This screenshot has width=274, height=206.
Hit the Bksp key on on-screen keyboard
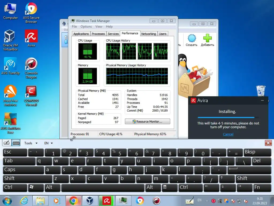tap(257, 152)
